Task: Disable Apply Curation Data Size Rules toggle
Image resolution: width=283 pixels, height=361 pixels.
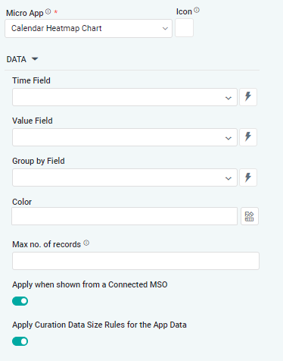Action: point(20,341)
